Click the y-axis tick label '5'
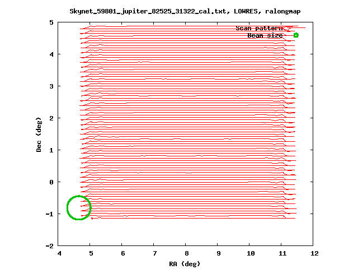The height and width of the screenshot is (269, 358). 51,22
